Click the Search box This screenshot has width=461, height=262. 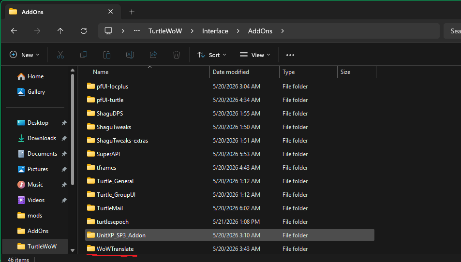pos(452,31)
